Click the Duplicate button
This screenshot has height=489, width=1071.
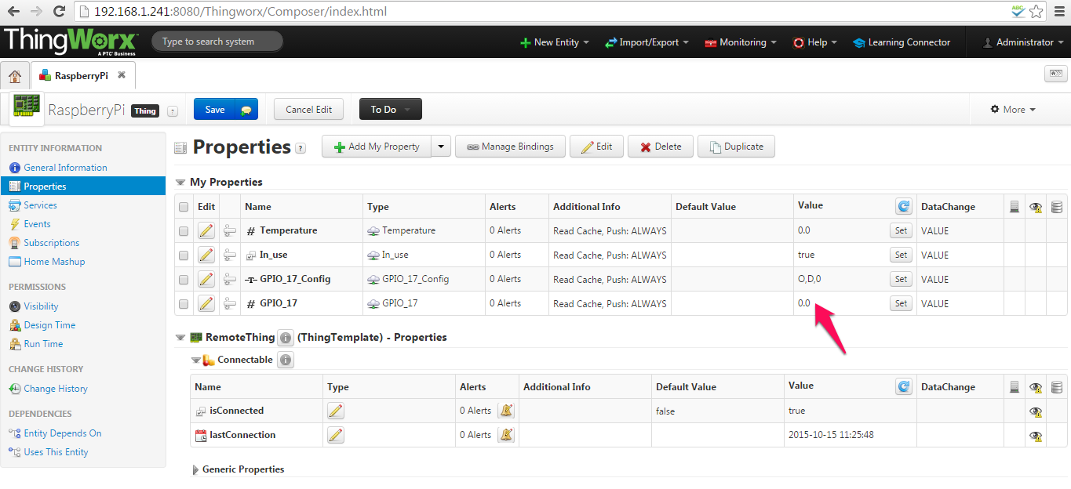click(736, 147)
